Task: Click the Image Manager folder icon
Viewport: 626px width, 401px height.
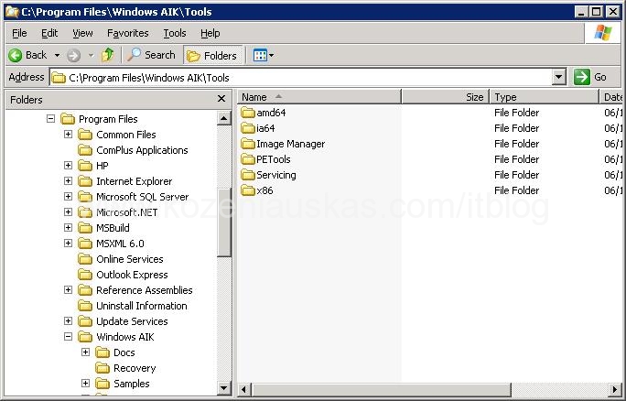Action: 248,144
